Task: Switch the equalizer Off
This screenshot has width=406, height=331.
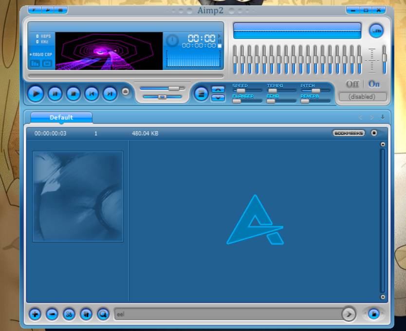Action: [352, 84]
